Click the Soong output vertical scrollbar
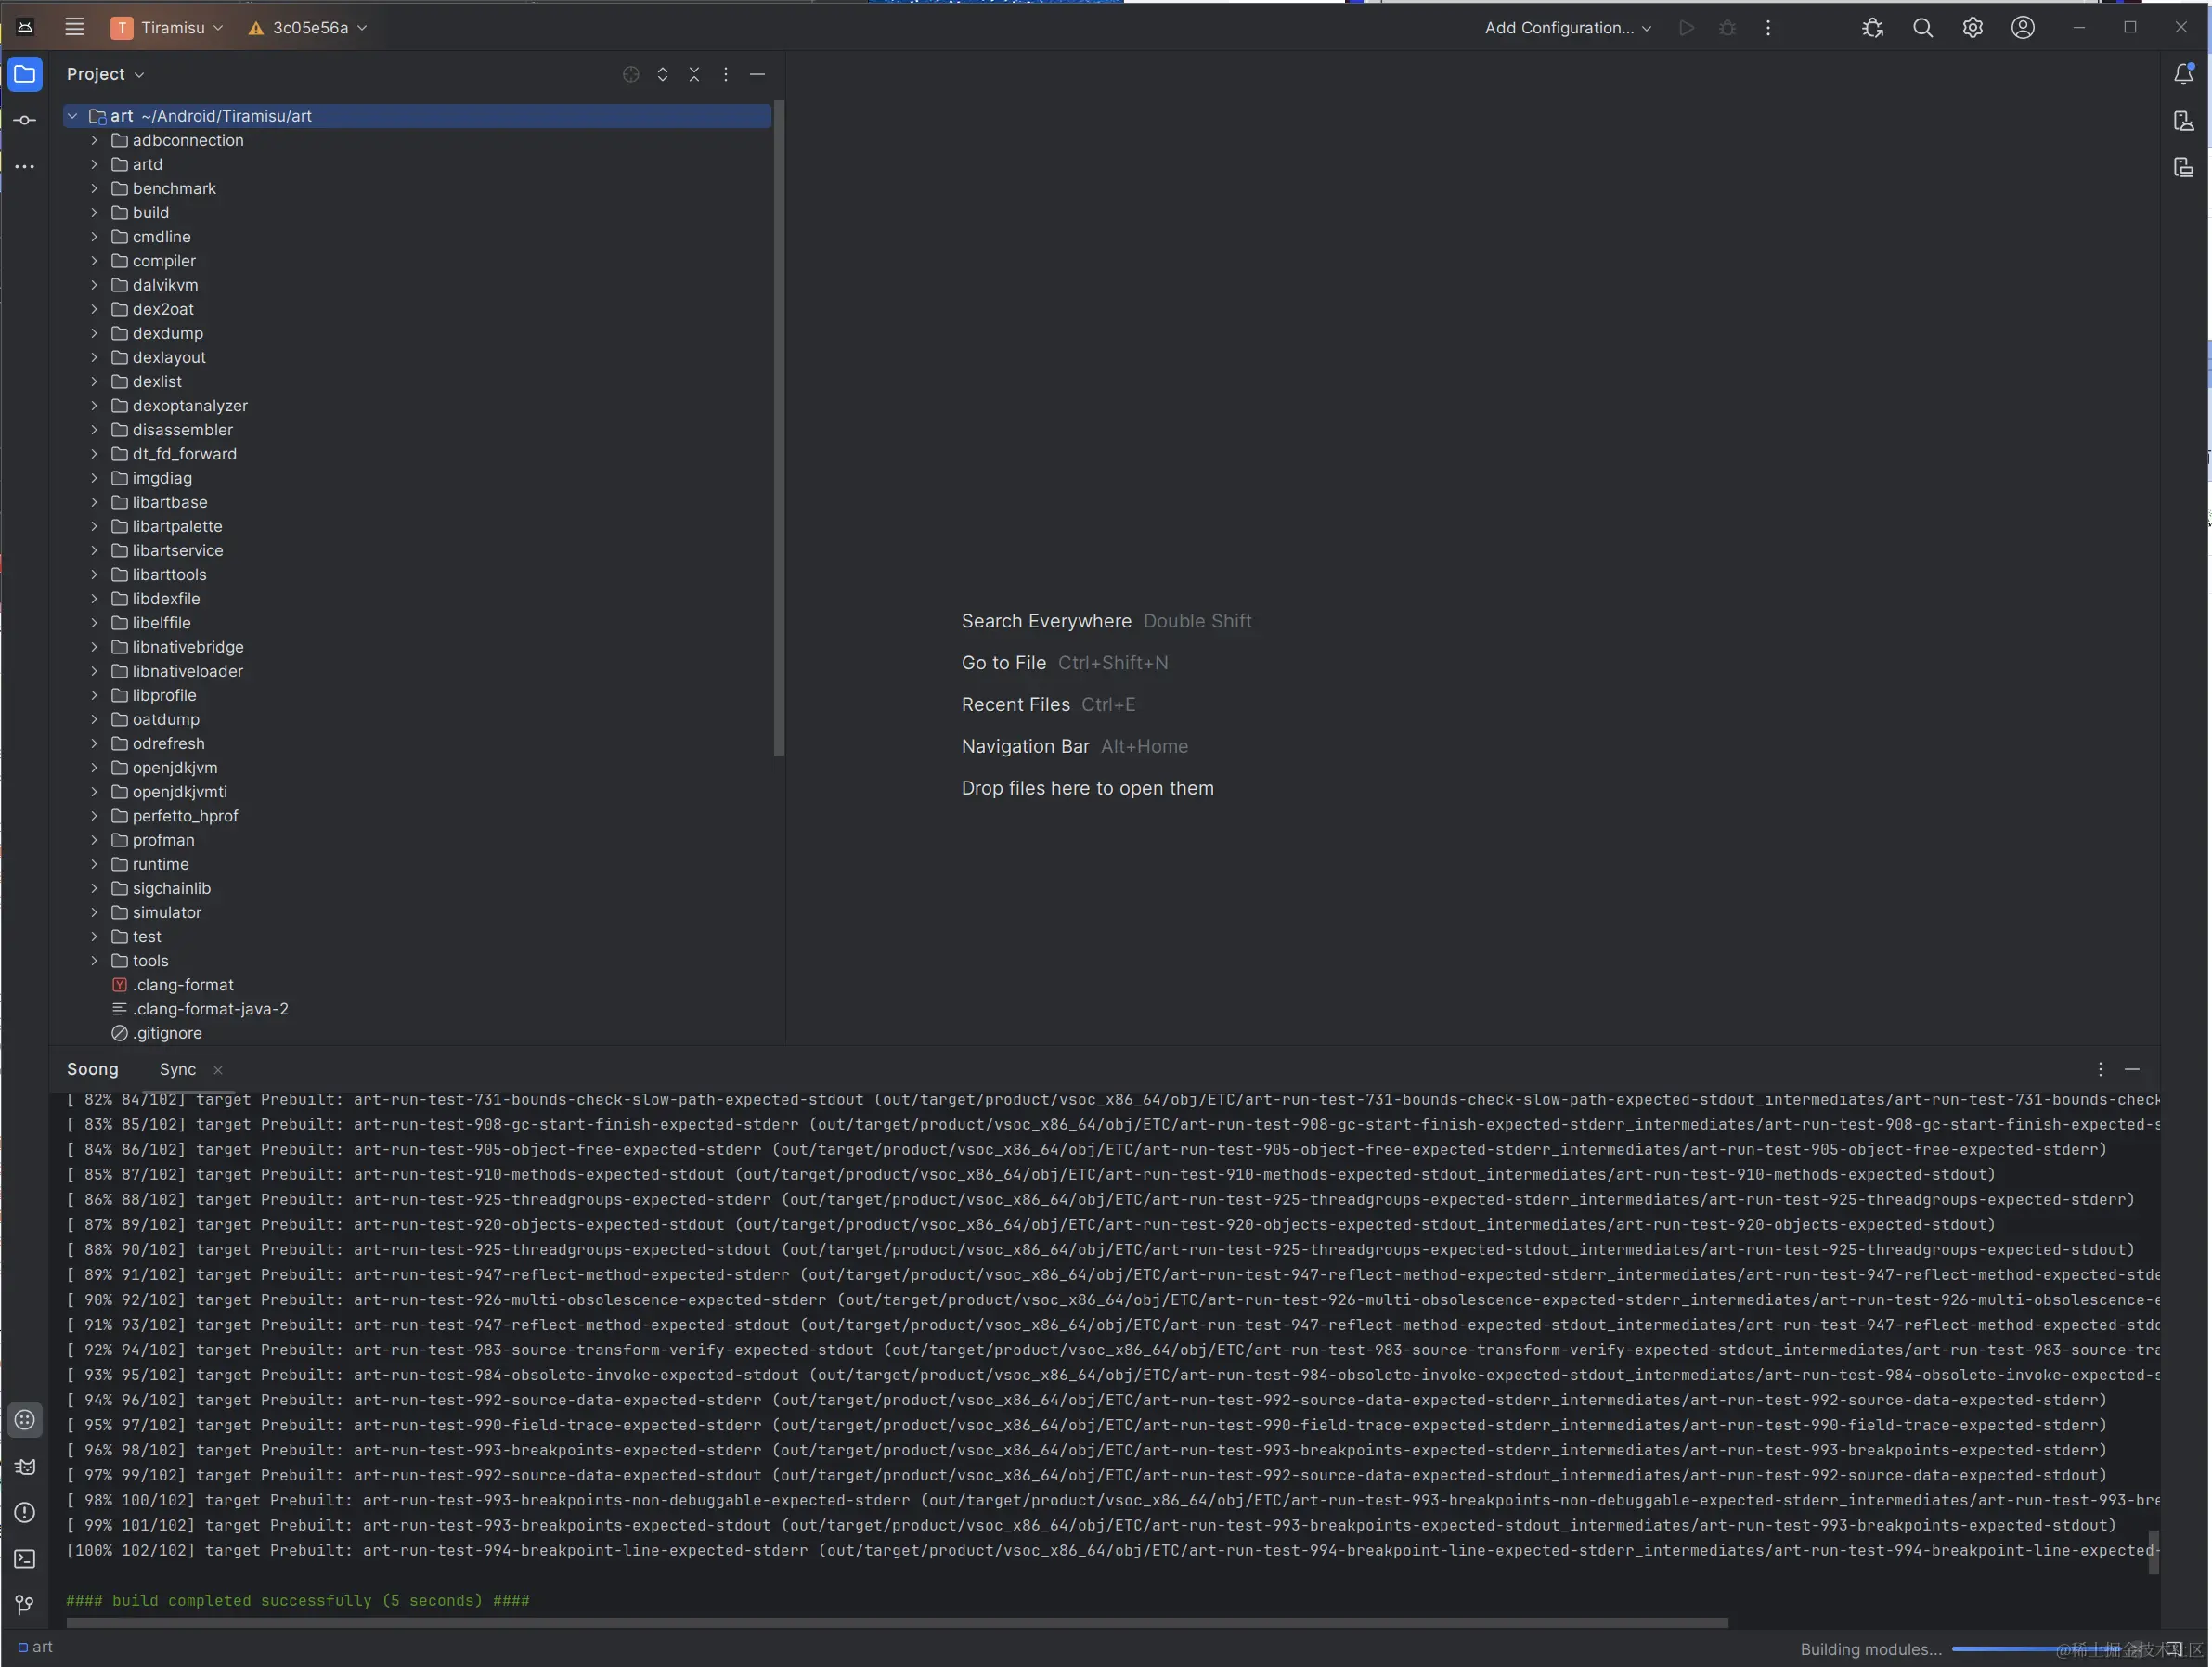The image size is (2212, 1667). 2153,1552
